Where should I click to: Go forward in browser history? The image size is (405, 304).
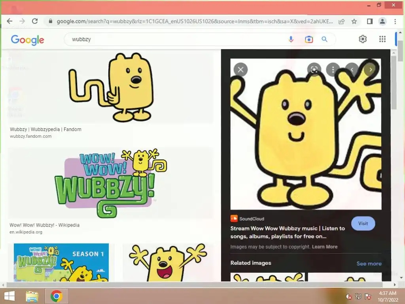[x=22, y=21]
